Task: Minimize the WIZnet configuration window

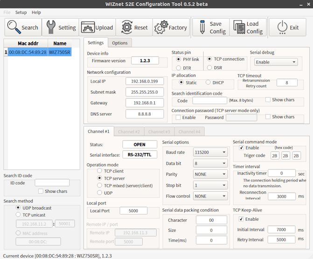Action: pos(301,4)
